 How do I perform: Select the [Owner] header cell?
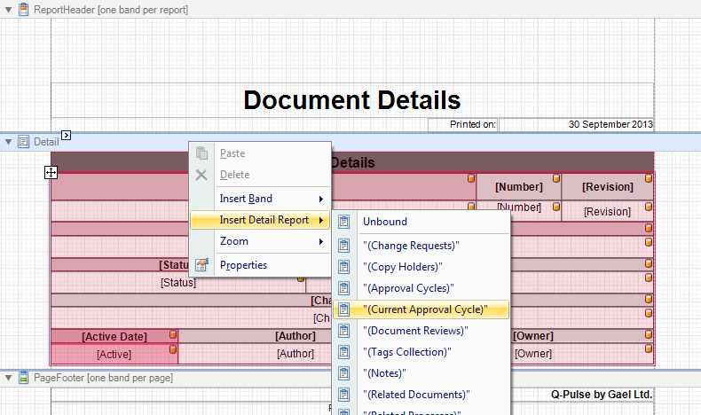point(533,336)
